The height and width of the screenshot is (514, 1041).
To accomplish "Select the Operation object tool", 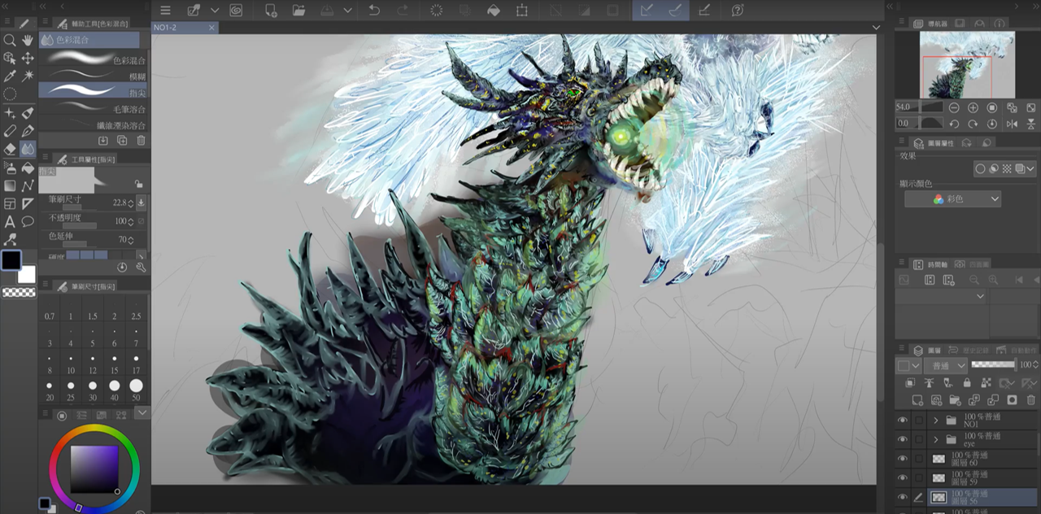I will pos(10,58).
